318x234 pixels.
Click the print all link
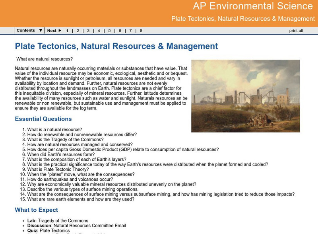pyautogui.click(x=296, y=31)
